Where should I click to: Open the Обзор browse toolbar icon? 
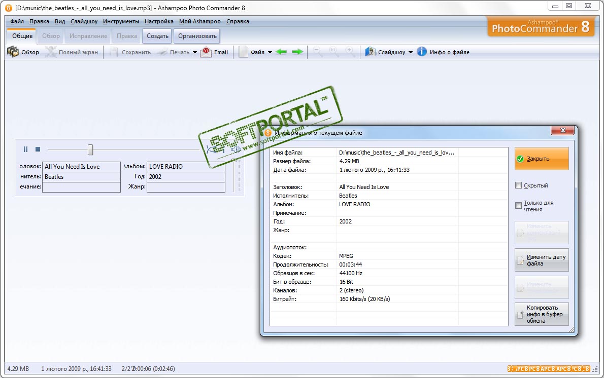click(13, 52)
